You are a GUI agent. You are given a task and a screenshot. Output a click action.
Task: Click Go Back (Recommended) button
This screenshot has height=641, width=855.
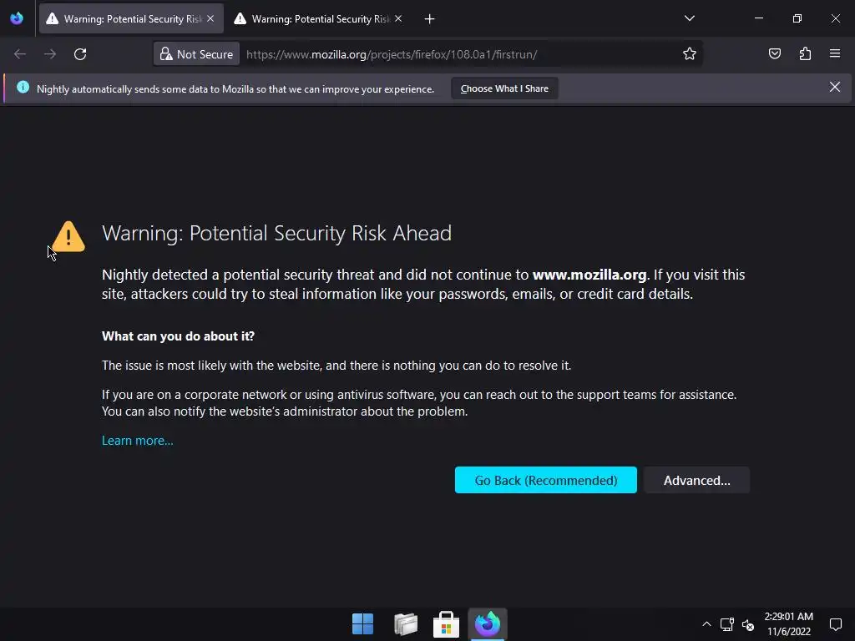coord(546,480)
